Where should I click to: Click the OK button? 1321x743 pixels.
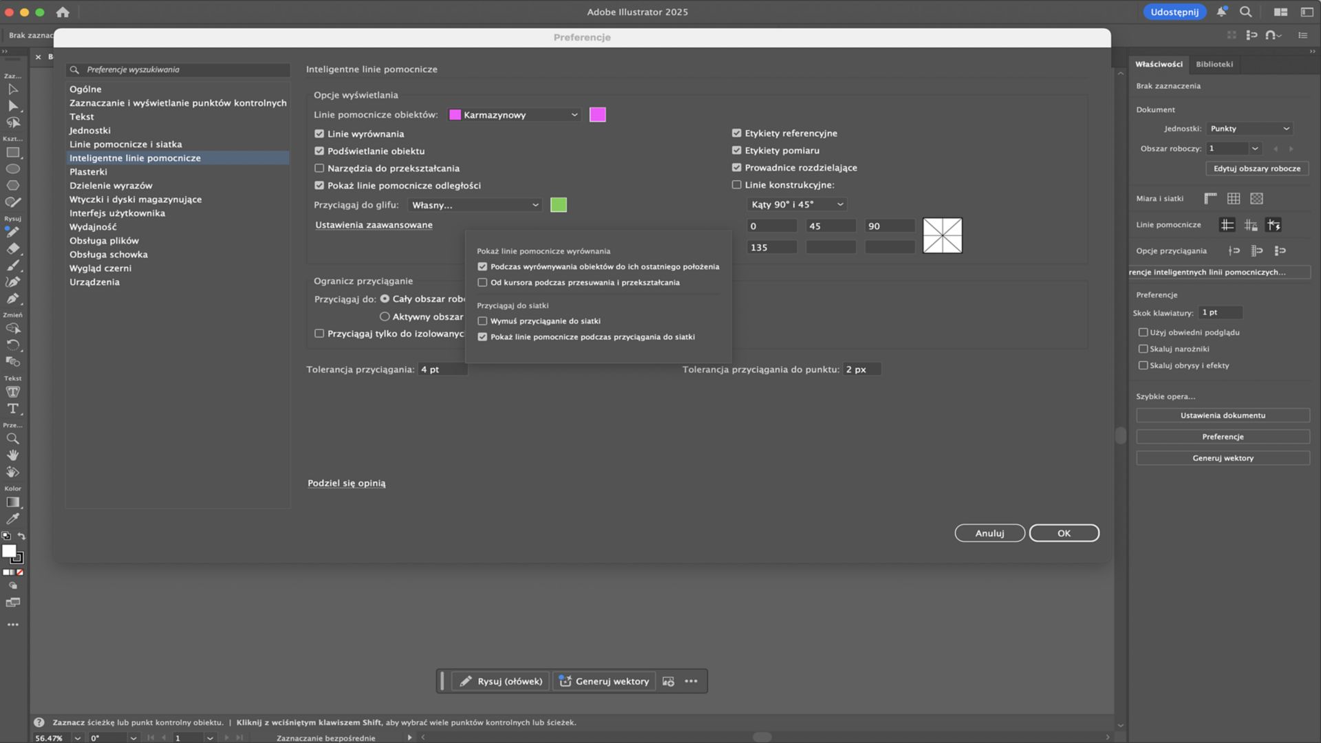pos(1064,533)
